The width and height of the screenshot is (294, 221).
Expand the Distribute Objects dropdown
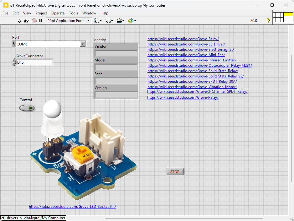click(109, 21)
